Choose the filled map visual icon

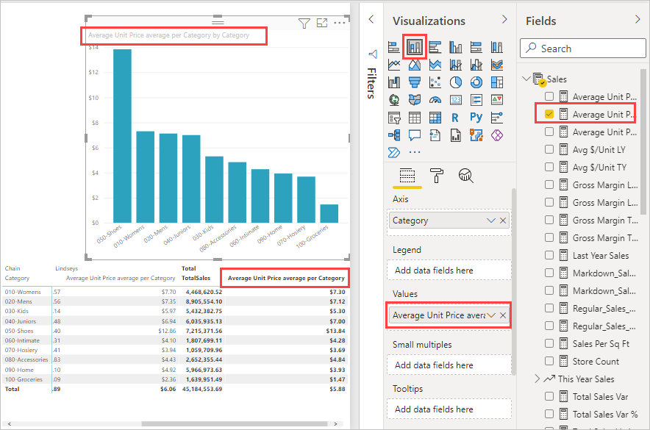click(x=413, y=98)
